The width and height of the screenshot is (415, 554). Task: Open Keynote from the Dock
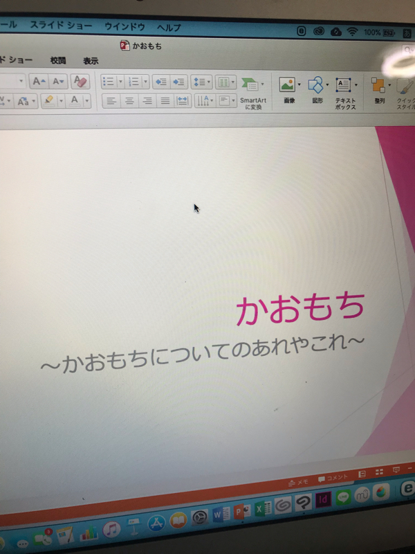[134, 526]
